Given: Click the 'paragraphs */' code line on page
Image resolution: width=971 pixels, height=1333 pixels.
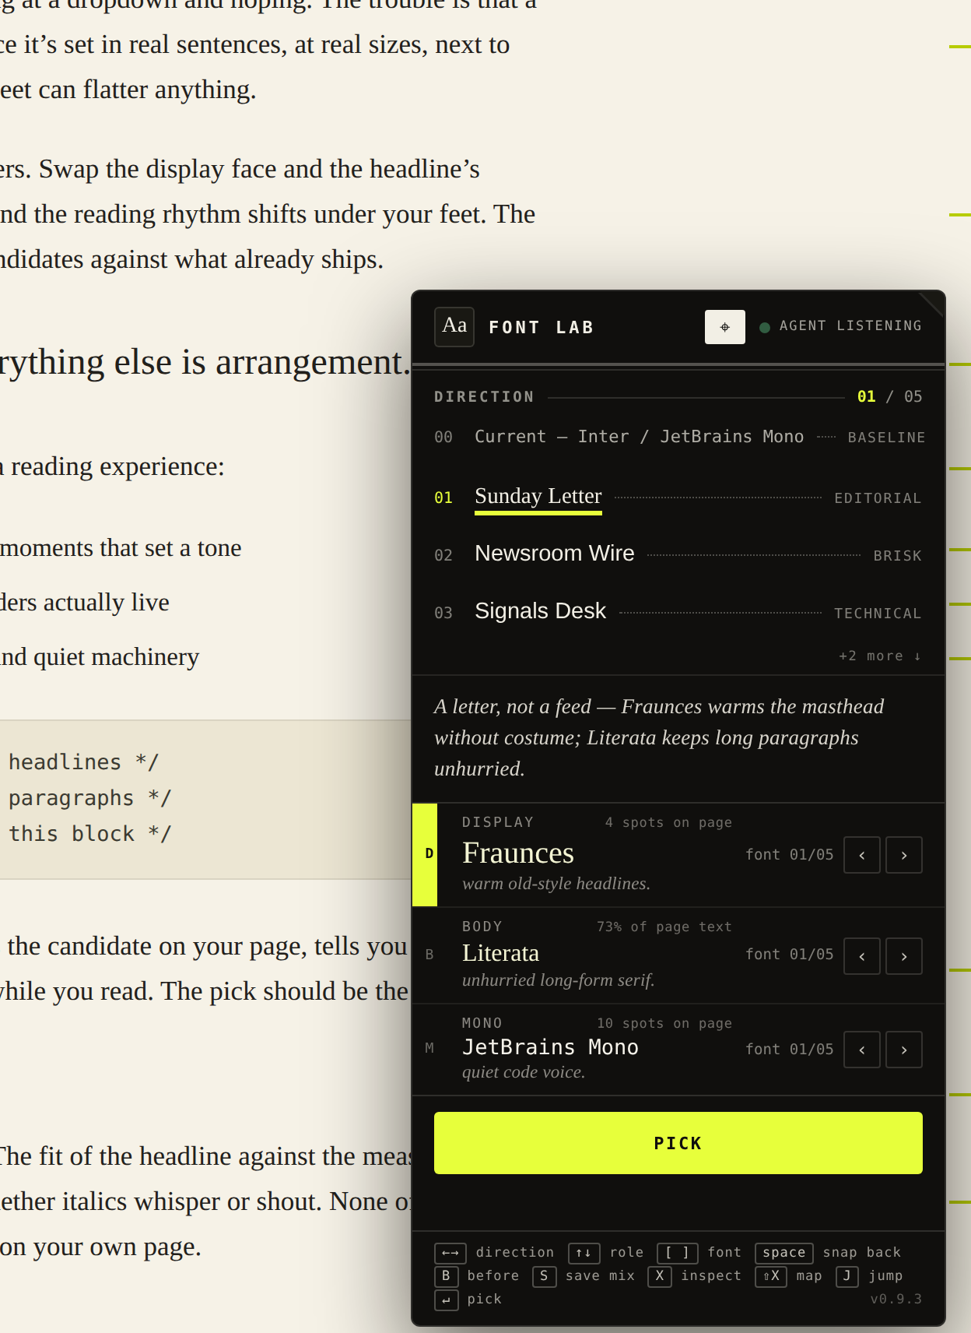Looking at the screenshot, I should [x=89, y=798].
